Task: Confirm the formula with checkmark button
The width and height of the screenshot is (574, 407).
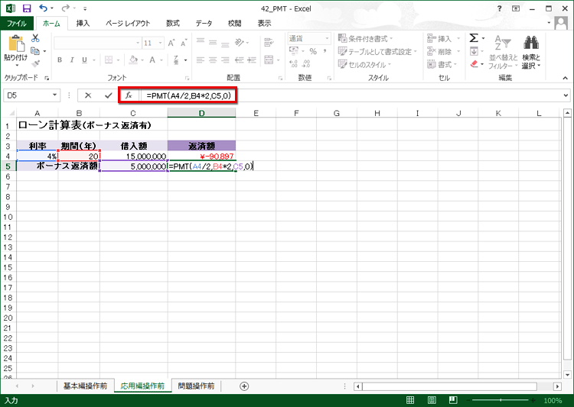Action: click(109, 95)
